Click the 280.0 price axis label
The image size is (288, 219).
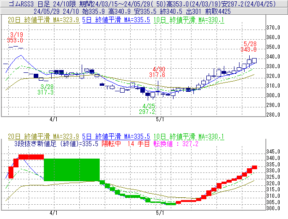point(273,115)
